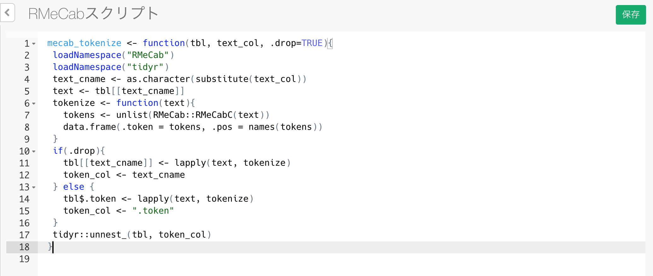Click the TRUE keyword on line 1

(312, 43)
